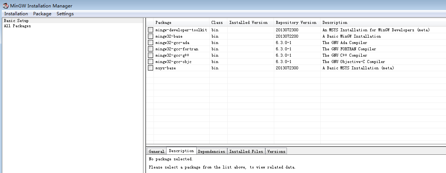
Task: Switch to the Dependencies tab
Action: [211, 151]
